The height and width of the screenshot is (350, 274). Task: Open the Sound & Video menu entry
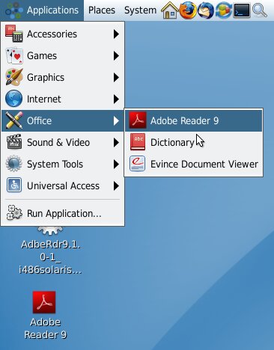(62, 142)
